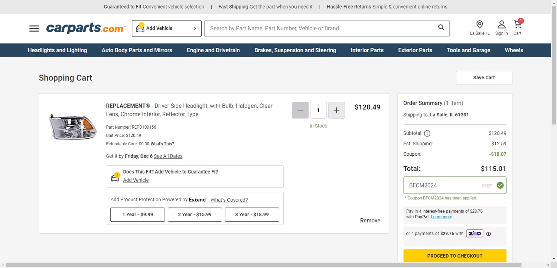Remove the headlight from the cart
Viewport: 557px width, 268px height.
[370, 221]
